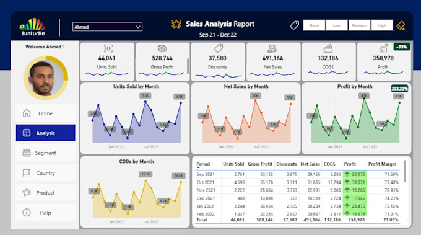Click the Country flag icon

pos(27,172)
